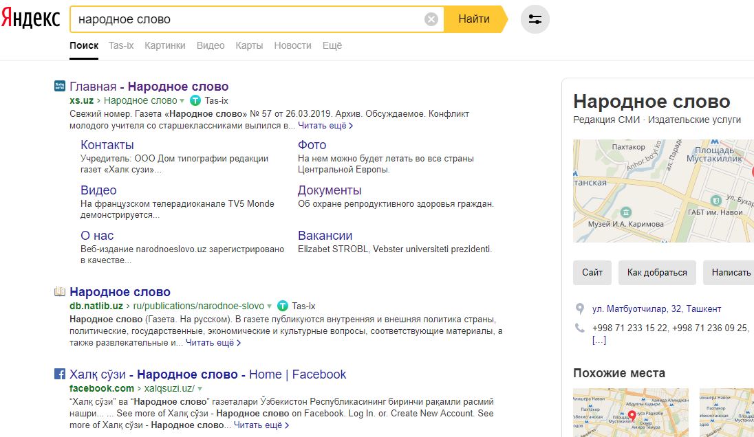Open the Вакансии sitelink

click(x=325, y=236)
